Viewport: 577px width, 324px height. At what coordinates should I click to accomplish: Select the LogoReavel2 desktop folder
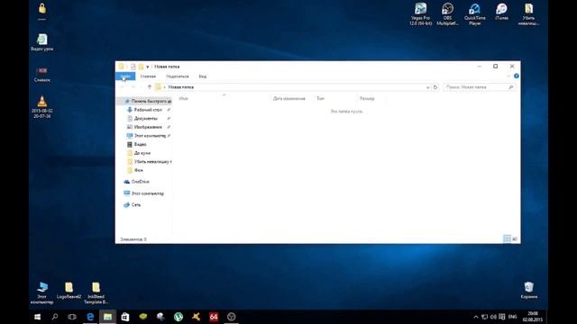pyautogui.click(x=69, y=290)
